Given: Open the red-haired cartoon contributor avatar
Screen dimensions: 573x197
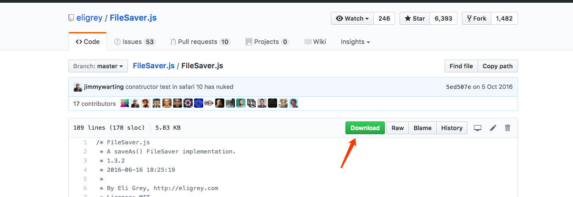Looking at the screenshot, I should 146,103.
